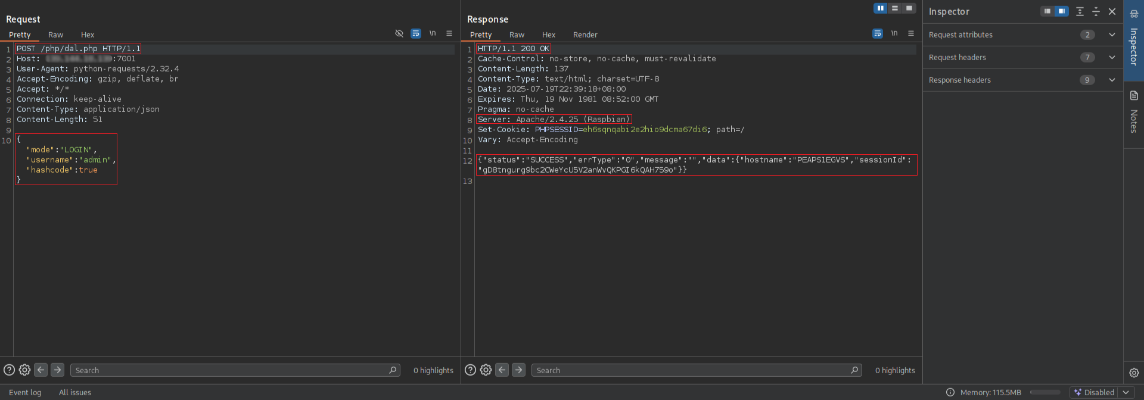Image resolution: width=1144 pixels, height=400 pixels.
Task: Open help icon below Response panel
Action: click(470, 370)
